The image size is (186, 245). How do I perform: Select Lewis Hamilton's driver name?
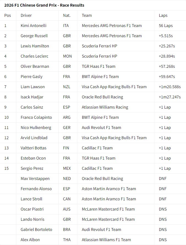[35, 46]
